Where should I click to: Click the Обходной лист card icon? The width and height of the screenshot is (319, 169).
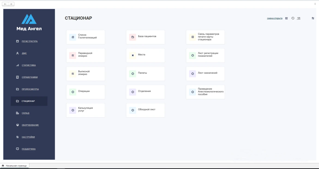133,110
